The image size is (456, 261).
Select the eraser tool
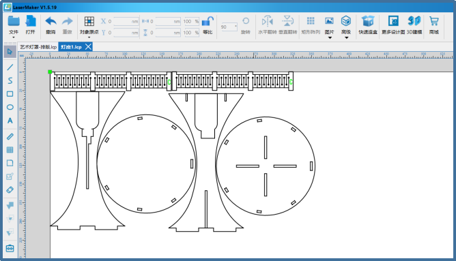coord(10,189)
